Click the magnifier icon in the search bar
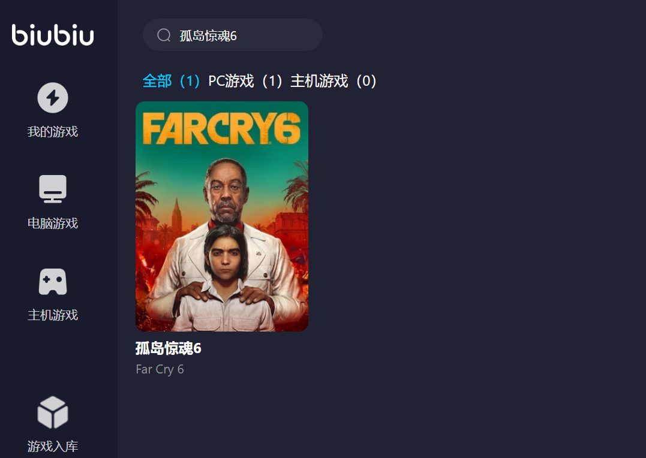 164,35
